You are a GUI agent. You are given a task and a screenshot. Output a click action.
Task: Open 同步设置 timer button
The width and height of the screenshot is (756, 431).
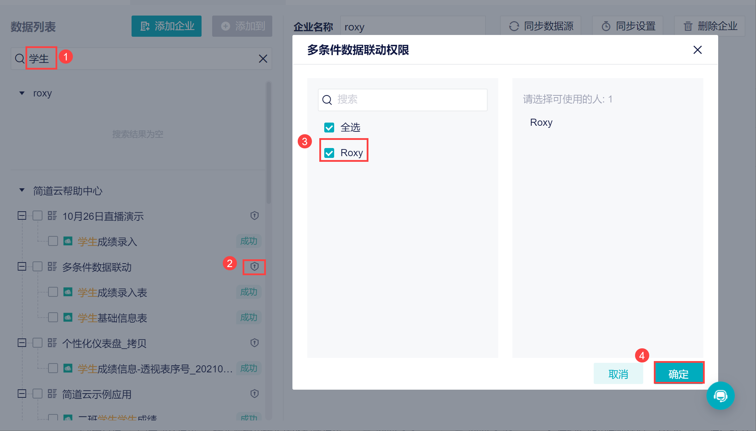click(x=628, y=26)
